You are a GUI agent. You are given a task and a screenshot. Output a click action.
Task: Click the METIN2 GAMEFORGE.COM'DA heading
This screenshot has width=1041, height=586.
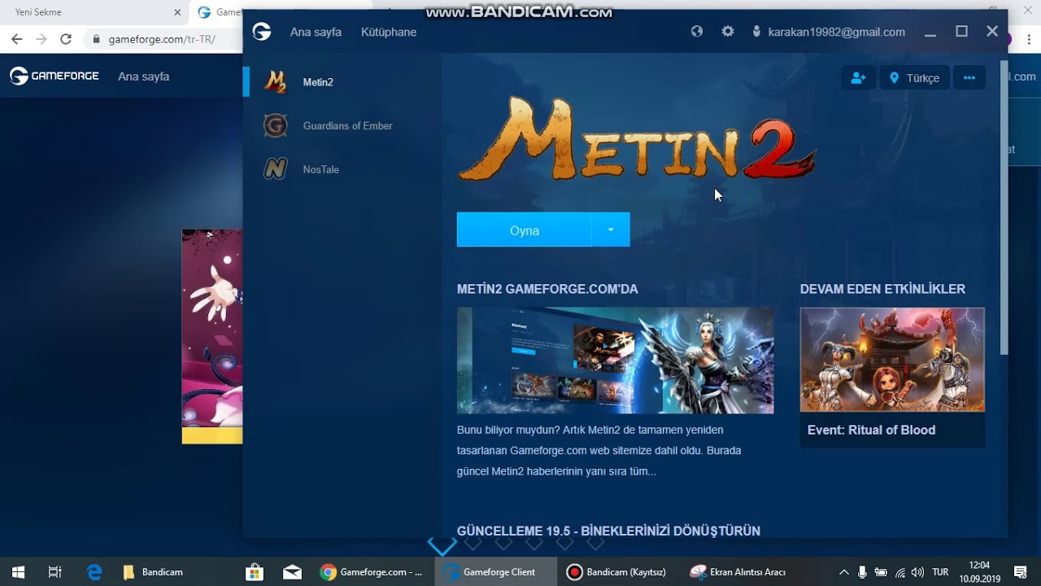coord(547,289)
